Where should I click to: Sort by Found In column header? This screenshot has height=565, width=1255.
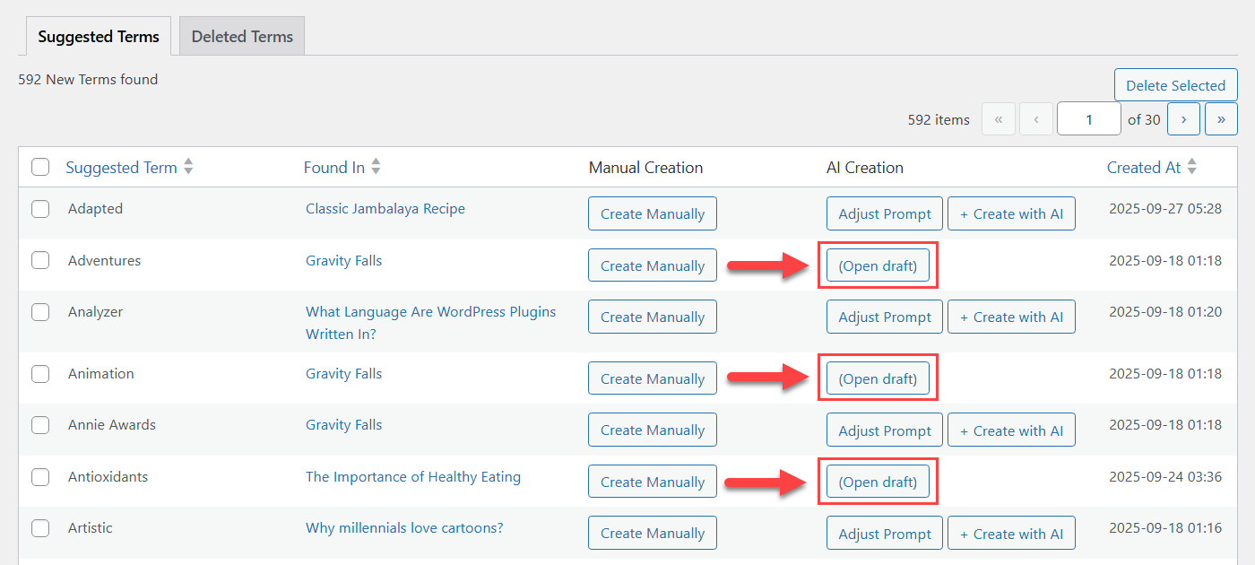[334, 168]
